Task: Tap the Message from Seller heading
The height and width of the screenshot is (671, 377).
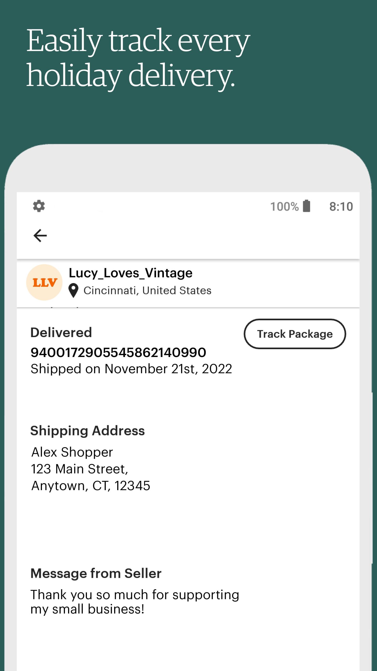Action: click(x=96, y=573)
